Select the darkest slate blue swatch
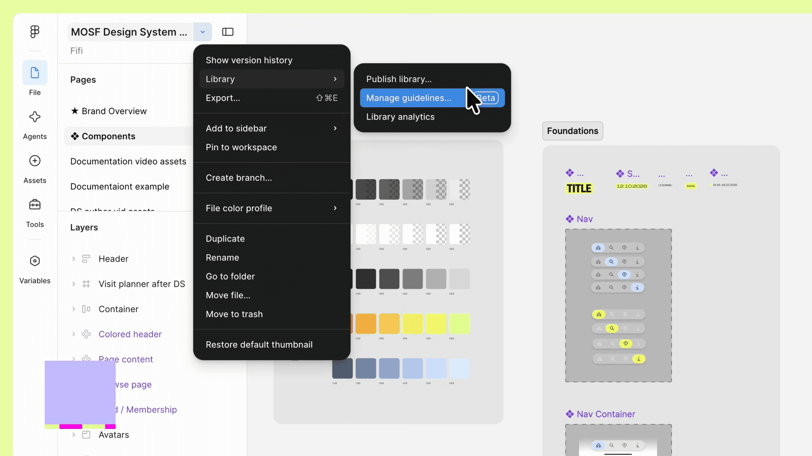 (343, 369)
